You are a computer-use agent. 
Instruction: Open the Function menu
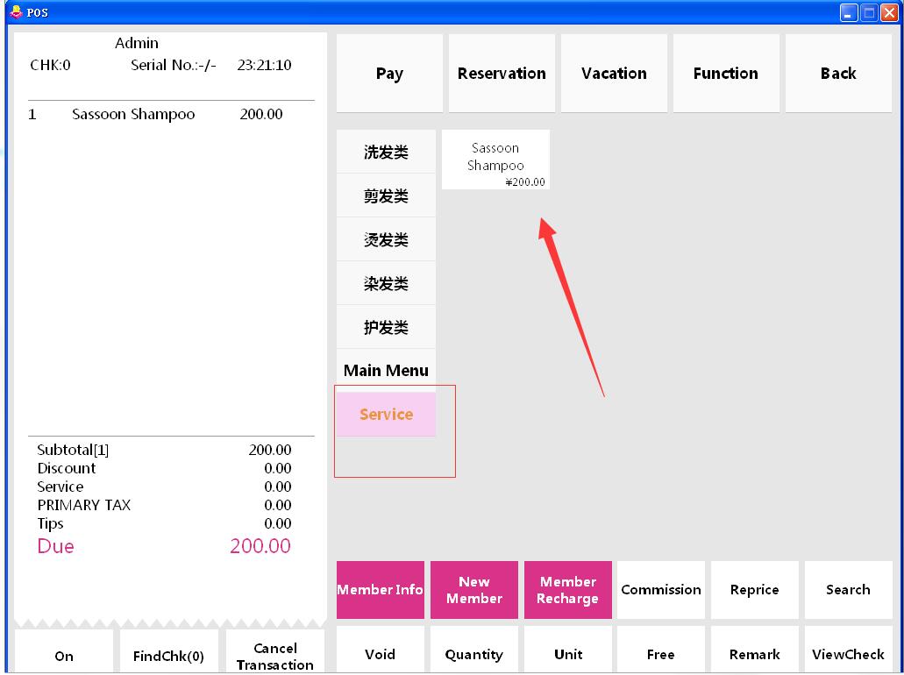(726, 74)
